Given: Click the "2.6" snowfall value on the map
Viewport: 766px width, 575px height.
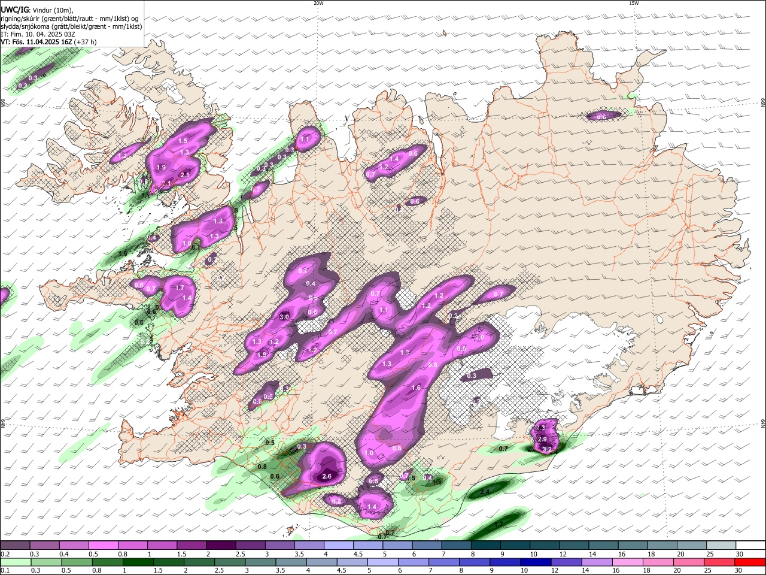Looking at the screenshot, I should pyautogui.click(x=327, y=477).
